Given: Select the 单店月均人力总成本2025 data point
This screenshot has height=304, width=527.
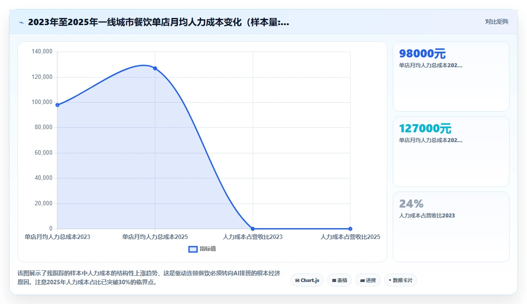Looking at the screenshot, I should [x=155, y=69].
